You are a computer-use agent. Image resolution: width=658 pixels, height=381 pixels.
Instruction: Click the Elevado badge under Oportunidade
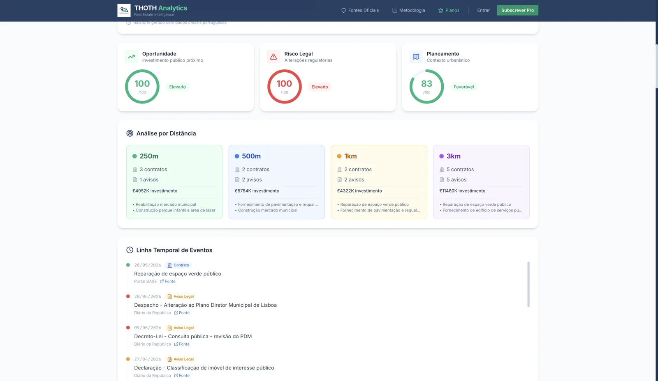point(178,87)
